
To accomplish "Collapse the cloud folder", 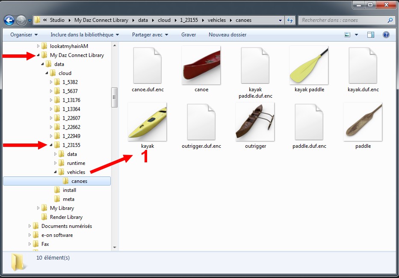I will pos(47,73).
